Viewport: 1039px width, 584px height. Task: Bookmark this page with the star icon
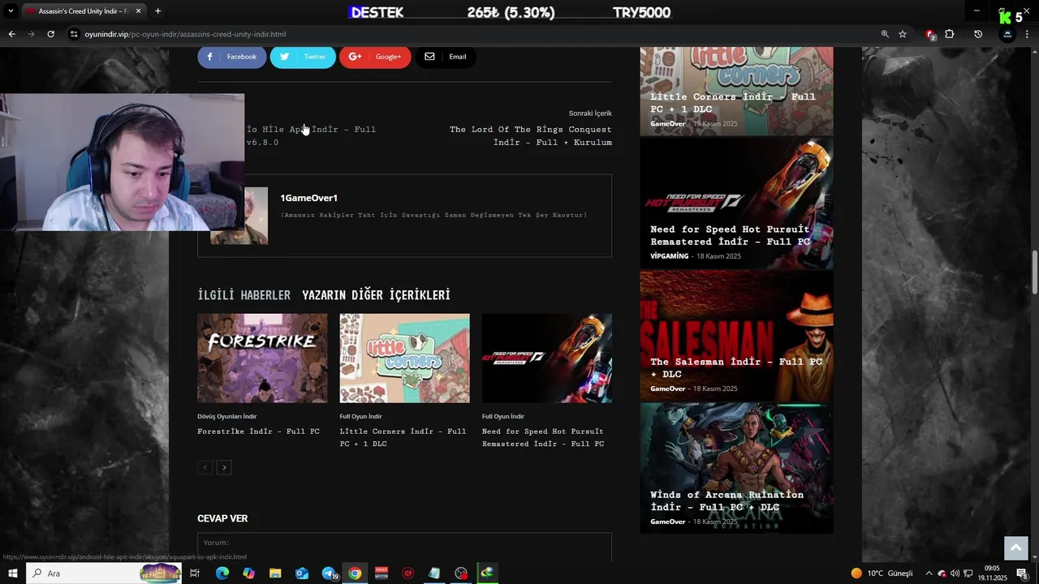903,34
